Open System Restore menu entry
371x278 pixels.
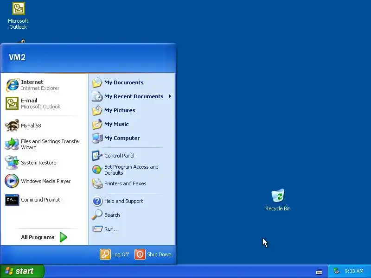pos(44,163)
